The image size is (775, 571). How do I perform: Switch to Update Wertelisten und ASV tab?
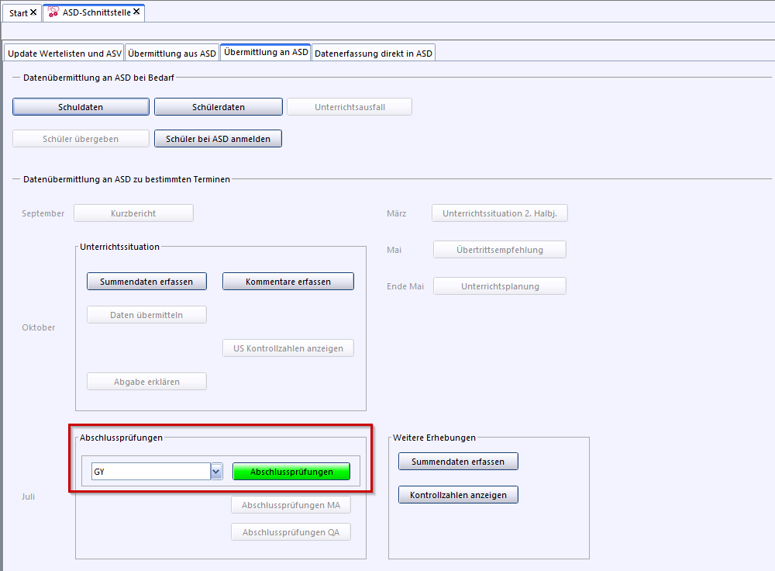(64, 54)
